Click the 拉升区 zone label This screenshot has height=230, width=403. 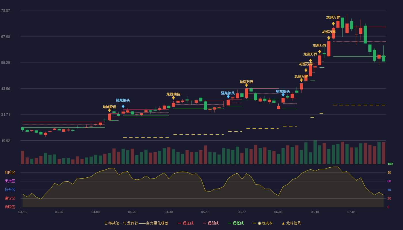tap(10, 190)
